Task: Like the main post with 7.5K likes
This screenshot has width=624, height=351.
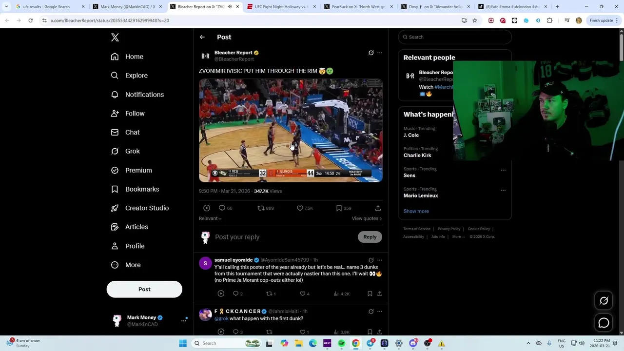Action: coord(305,208)
